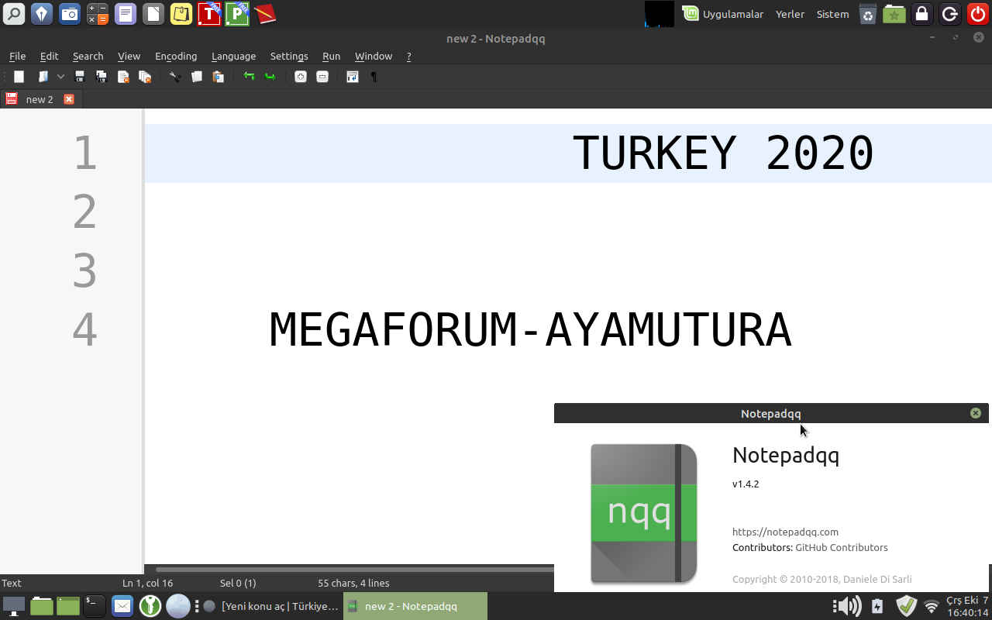Open the Settings menu
992x620 pixels.
point(289,56)
